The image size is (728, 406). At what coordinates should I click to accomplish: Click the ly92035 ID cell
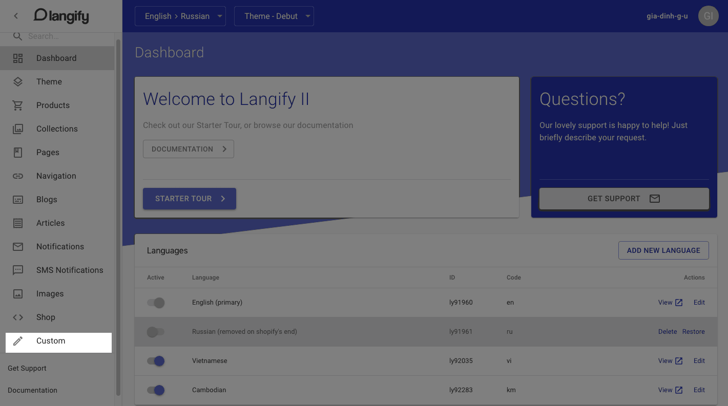tap(461, 361)
